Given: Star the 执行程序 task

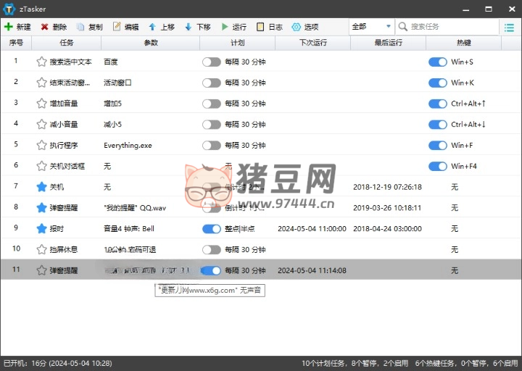Looking at the screenshot, I should [x=41, y=145].
